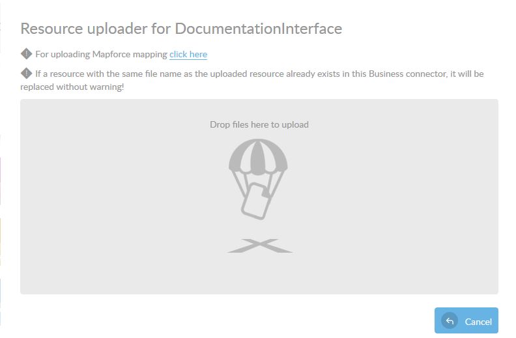Screen dimensions: 516x338
Task: Click the word 'DocumentationInterface' in the title
Action: pos(259,29)
